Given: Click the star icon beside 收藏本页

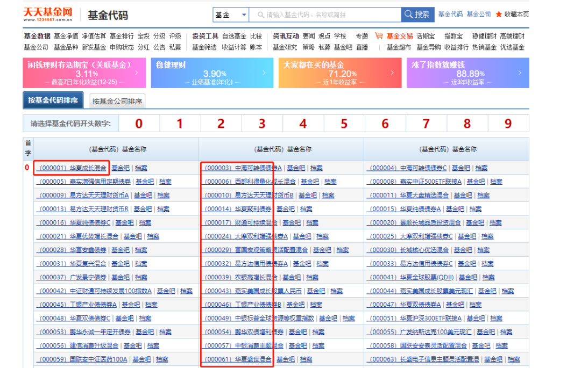Looking at the screenshot, I should pos(499,15).
